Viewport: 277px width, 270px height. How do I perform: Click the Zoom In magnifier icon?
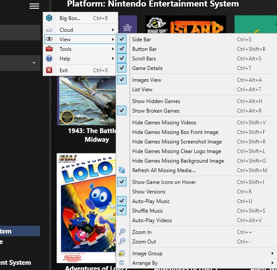[x=122, y=231]
